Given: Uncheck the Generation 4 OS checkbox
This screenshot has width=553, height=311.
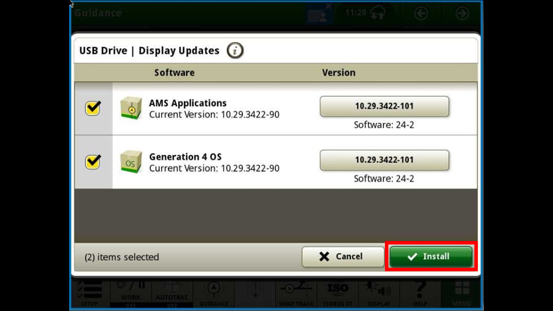Looking at the screenshot, I should [93, 162].
